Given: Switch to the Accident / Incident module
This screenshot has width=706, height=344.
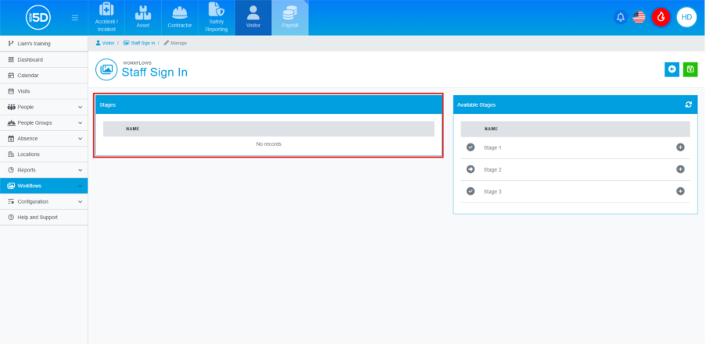Looking at the screenshot, I should coord(107,18).
